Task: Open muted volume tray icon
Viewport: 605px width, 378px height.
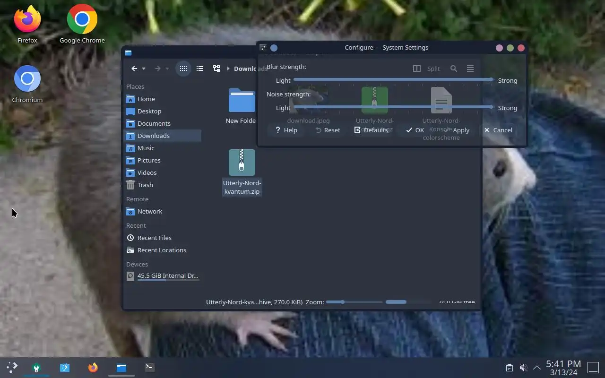Action: [523, 368]
